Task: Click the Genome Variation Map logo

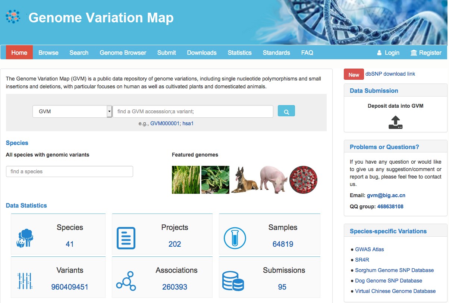Action: point(13,17)
